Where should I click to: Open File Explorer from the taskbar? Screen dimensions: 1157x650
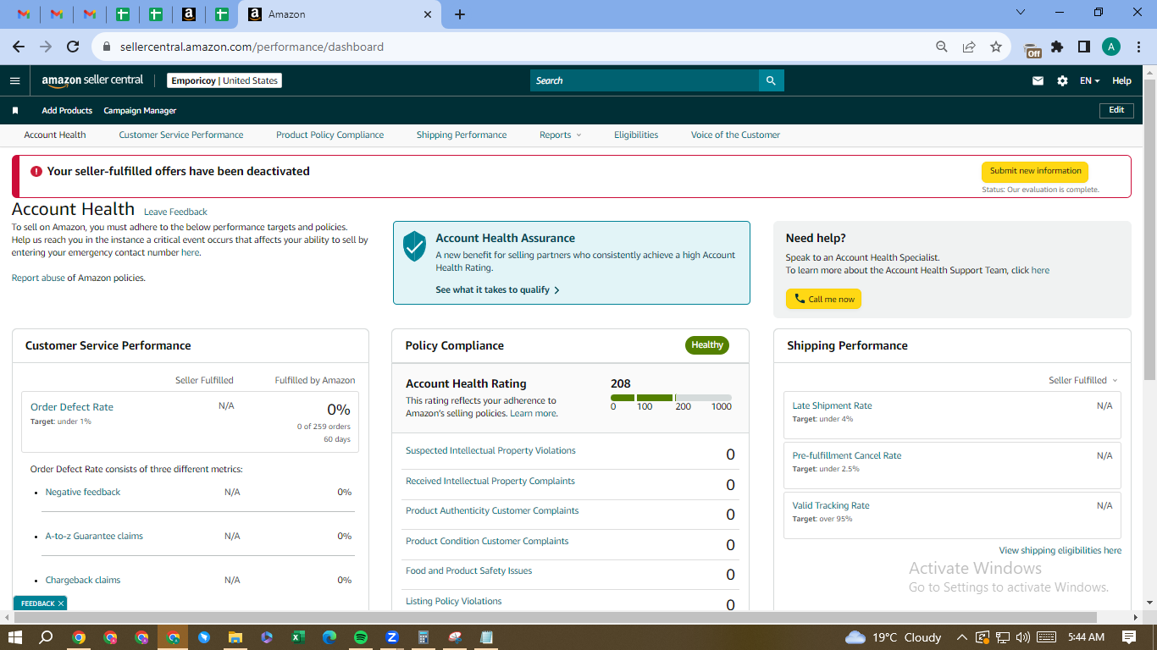[235, 637]
